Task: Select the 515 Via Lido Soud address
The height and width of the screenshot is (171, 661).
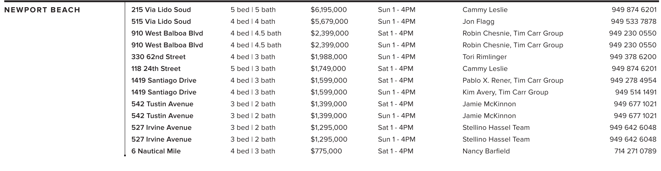Action: [x=161, y=22]
